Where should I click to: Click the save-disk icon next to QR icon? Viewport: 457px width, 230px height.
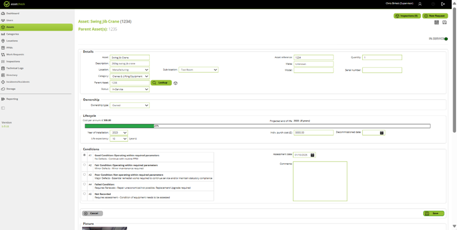point(444,23)
